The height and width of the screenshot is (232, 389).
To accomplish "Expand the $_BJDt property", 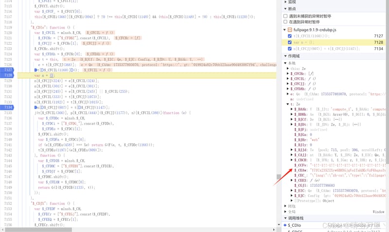I will coord(292,125).
